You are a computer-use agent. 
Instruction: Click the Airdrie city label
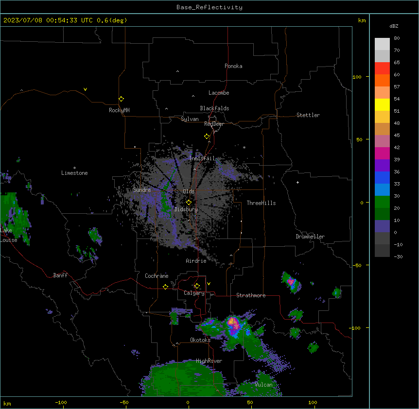[196, 261]
